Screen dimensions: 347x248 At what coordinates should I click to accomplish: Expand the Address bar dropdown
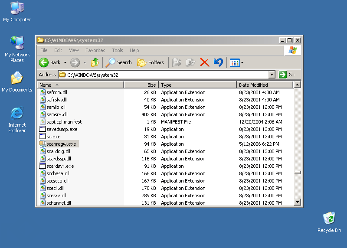coord(272,75)
